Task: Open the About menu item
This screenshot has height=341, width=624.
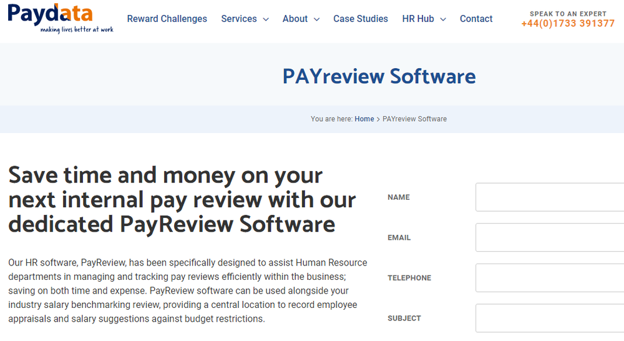Action: pos(295,19)
